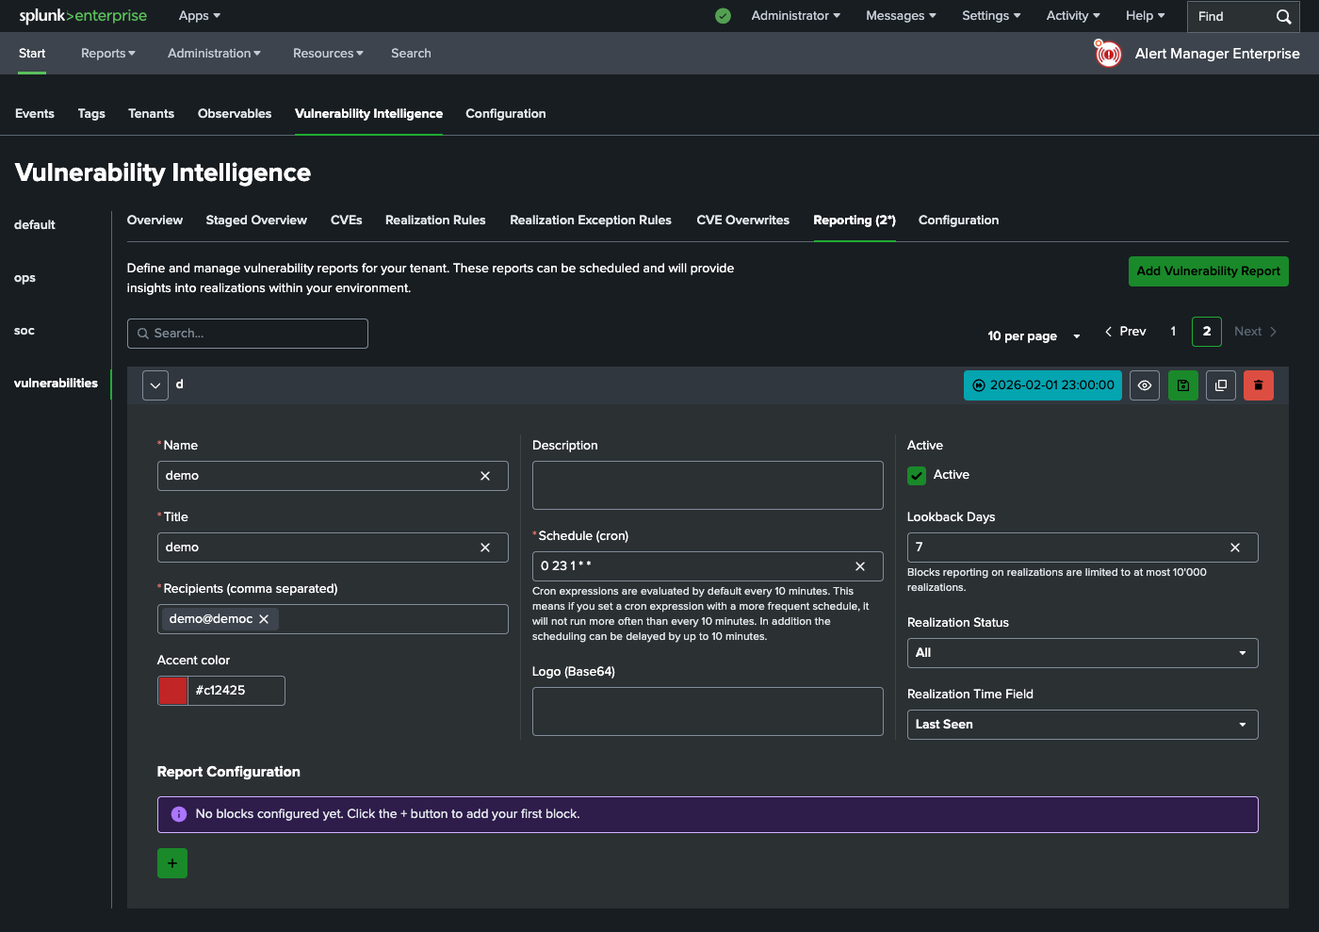The image size is (1319, 932).
Task: Add a report block with the plus button
Action: point(171,862)
